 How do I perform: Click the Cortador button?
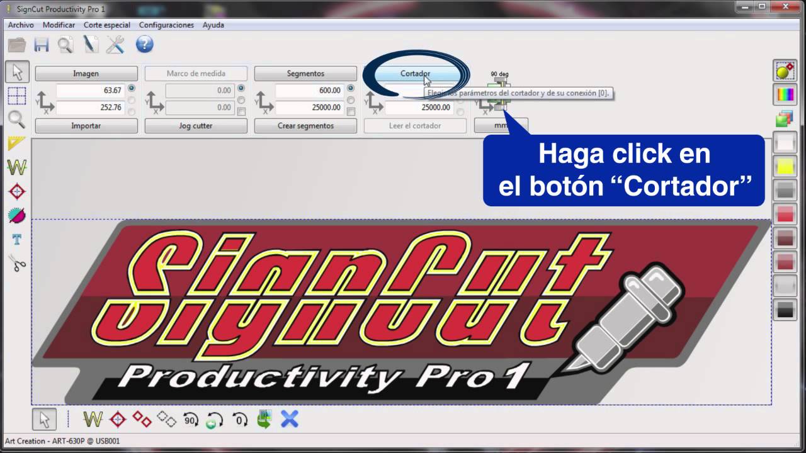(x=415, y=74)
